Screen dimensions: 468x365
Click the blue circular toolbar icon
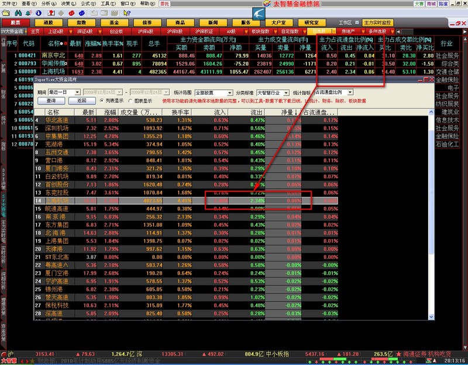click(82, 13)
